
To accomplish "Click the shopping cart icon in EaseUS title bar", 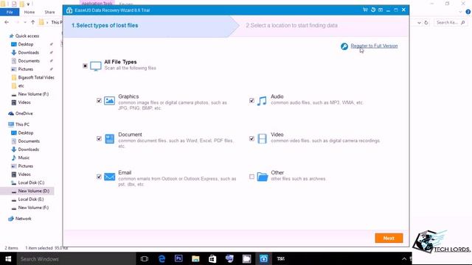I will (x=365, y=10).
